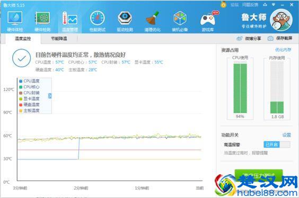This screenshot has width=299, height=198.
Task: Toggle 硬盘温度 red legend swatch
Action: point(21,105)
